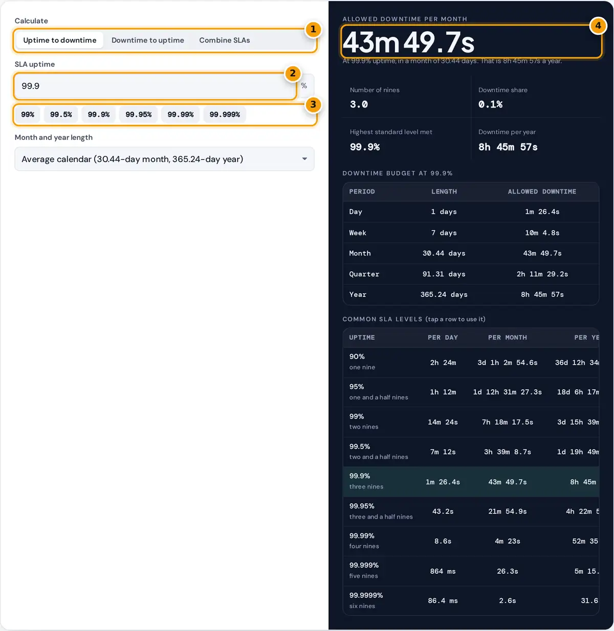Choose the 99.95% preset chip

pos(139,114)
